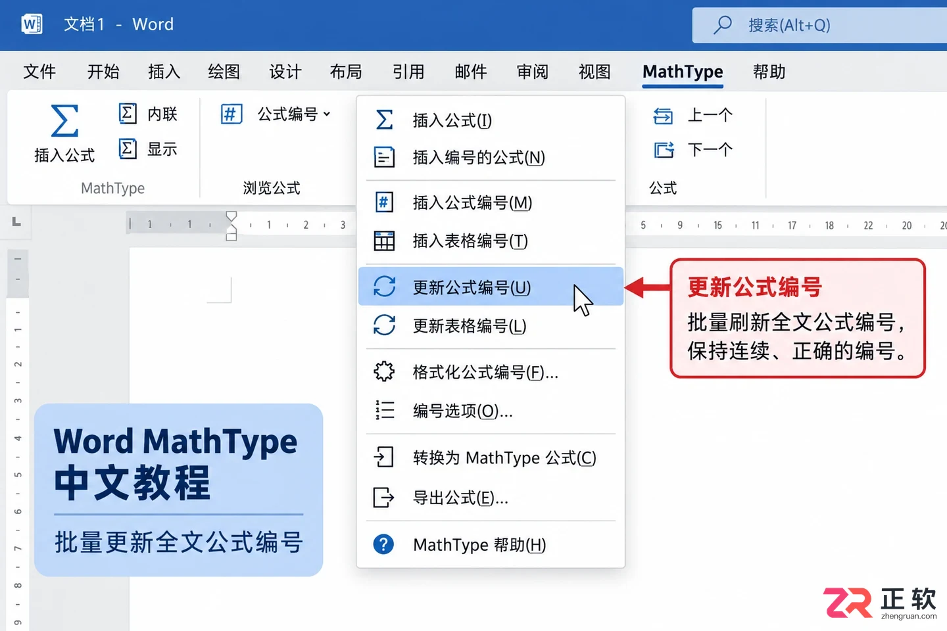
Task: Click the 显示 display equation icon
Action: [x=128, y=149]
